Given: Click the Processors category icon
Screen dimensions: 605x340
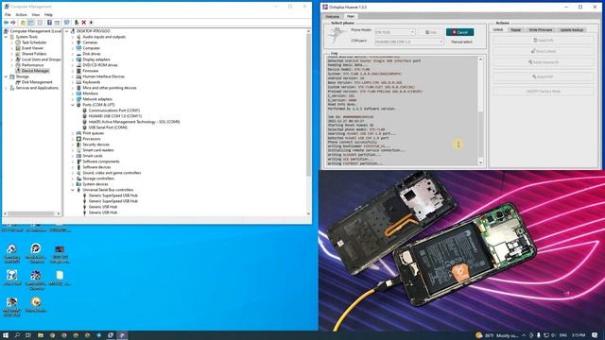Looking at the screenshot, I should (78, 139).
